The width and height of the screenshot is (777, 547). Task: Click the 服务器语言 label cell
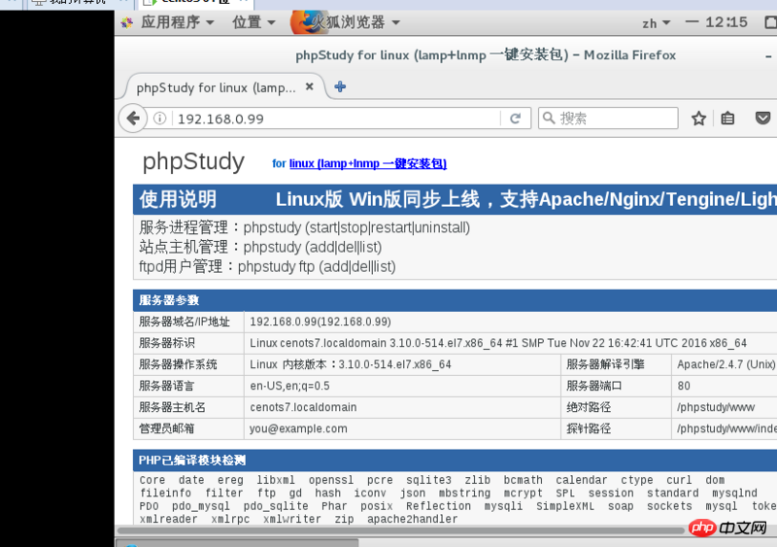[188, 386]
